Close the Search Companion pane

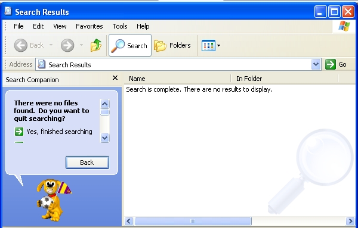point(115,78)
